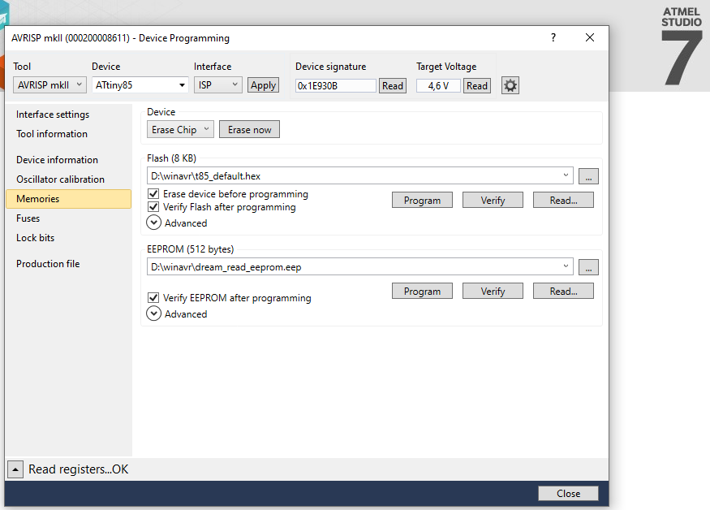Screen dimensions: 710x510
Task: Open Device ATtiny85 combo box arrow
Action: point(182,85)
